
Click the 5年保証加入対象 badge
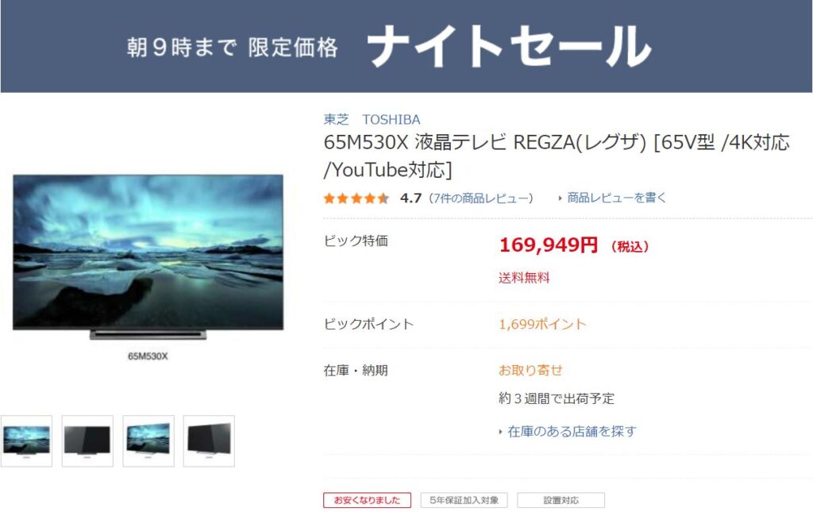[x=464, y=500]
